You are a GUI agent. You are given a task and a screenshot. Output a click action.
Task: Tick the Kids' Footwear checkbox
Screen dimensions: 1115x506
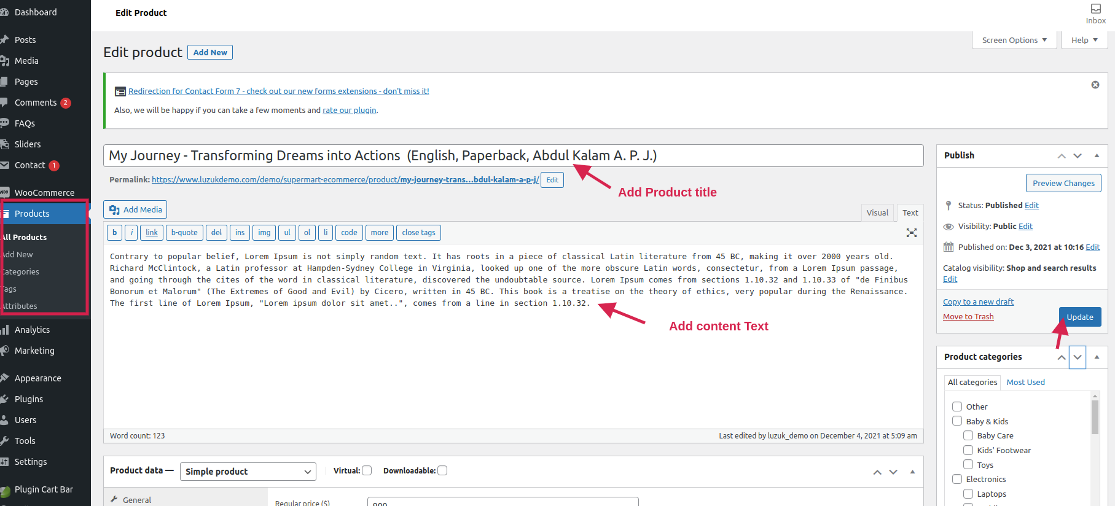[x=968, y=450]
